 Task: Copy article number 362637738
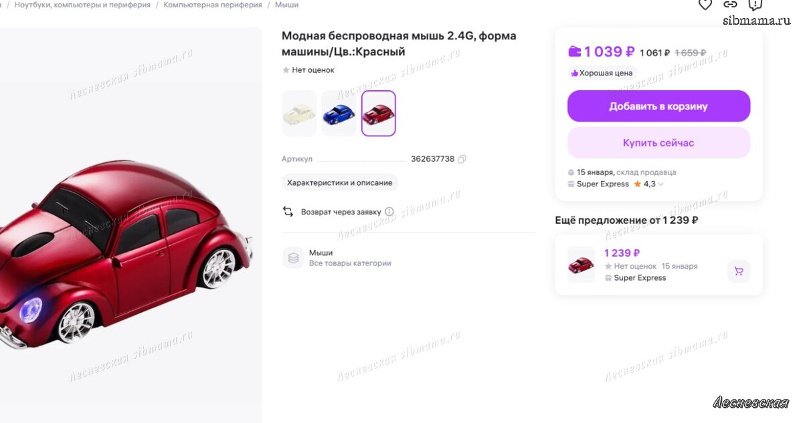462,159
